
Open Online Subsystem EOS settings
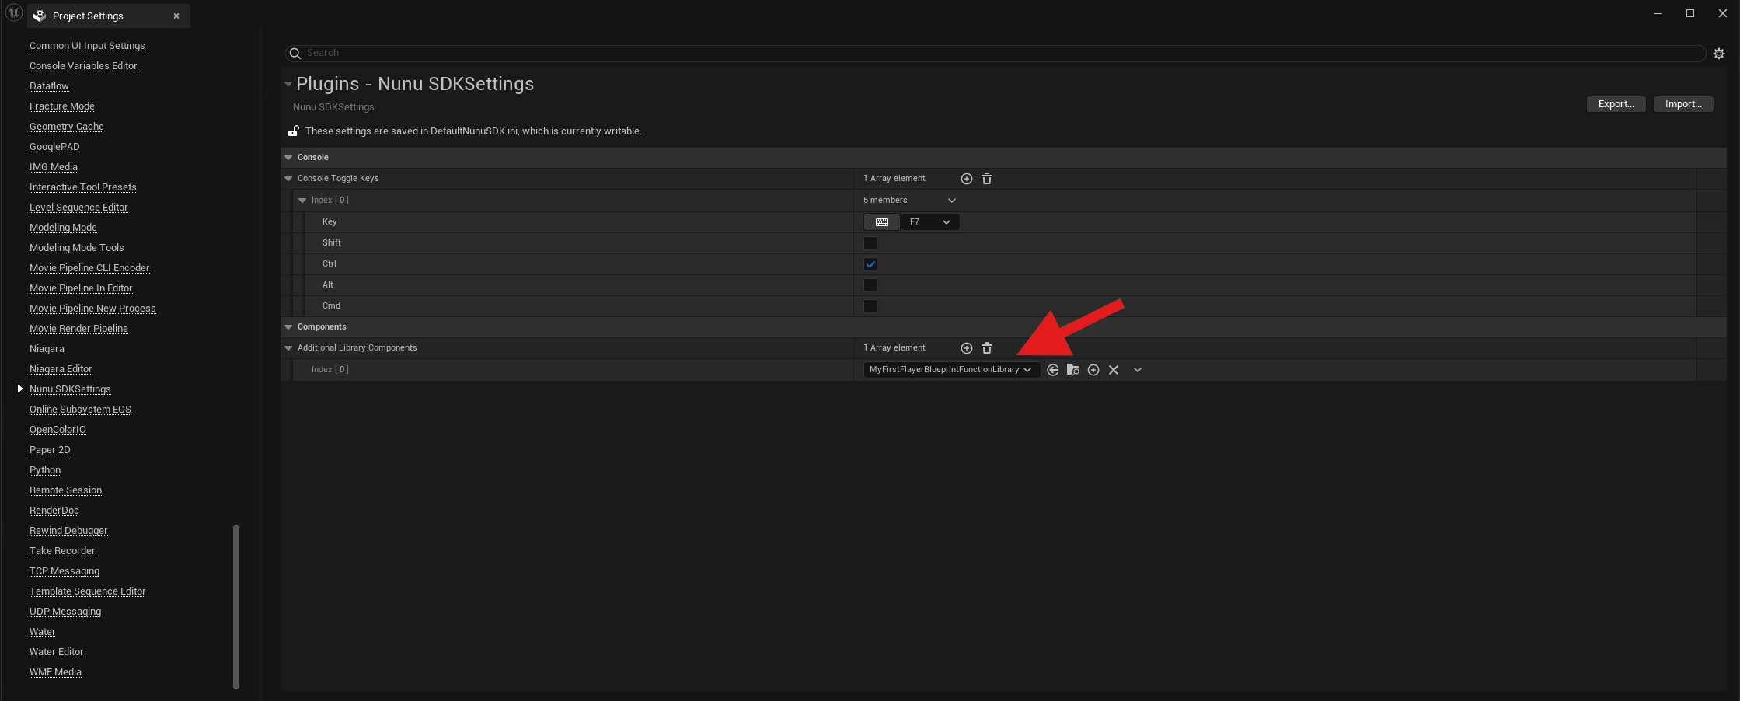pos(80,410)
